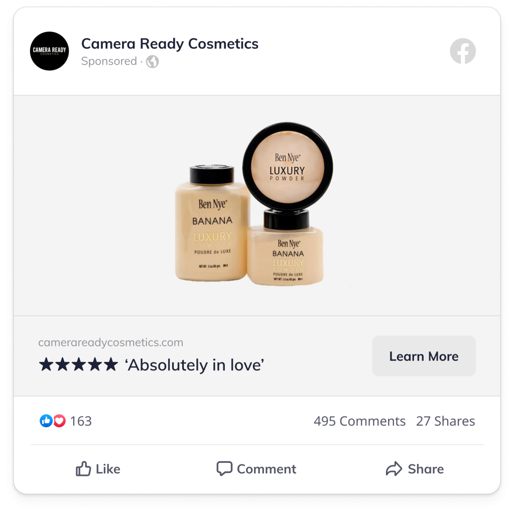Select the tall Ben Nye Banana powder bottle
Image resolution: width=514 pixels, height=514 pixels.
[212, 223]
